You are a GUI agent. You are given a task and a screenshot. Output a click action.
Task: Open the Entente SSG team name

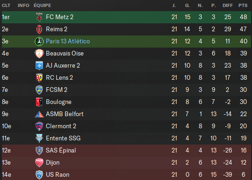pyautogui.click(x=63, y=138)
